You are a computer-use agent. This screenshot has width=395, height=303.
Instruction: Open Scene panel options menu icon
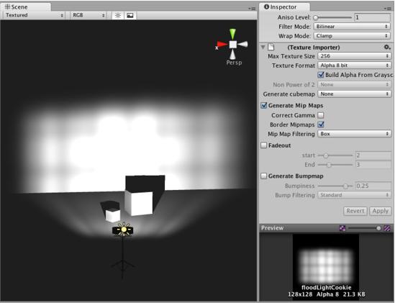[252, 9]
